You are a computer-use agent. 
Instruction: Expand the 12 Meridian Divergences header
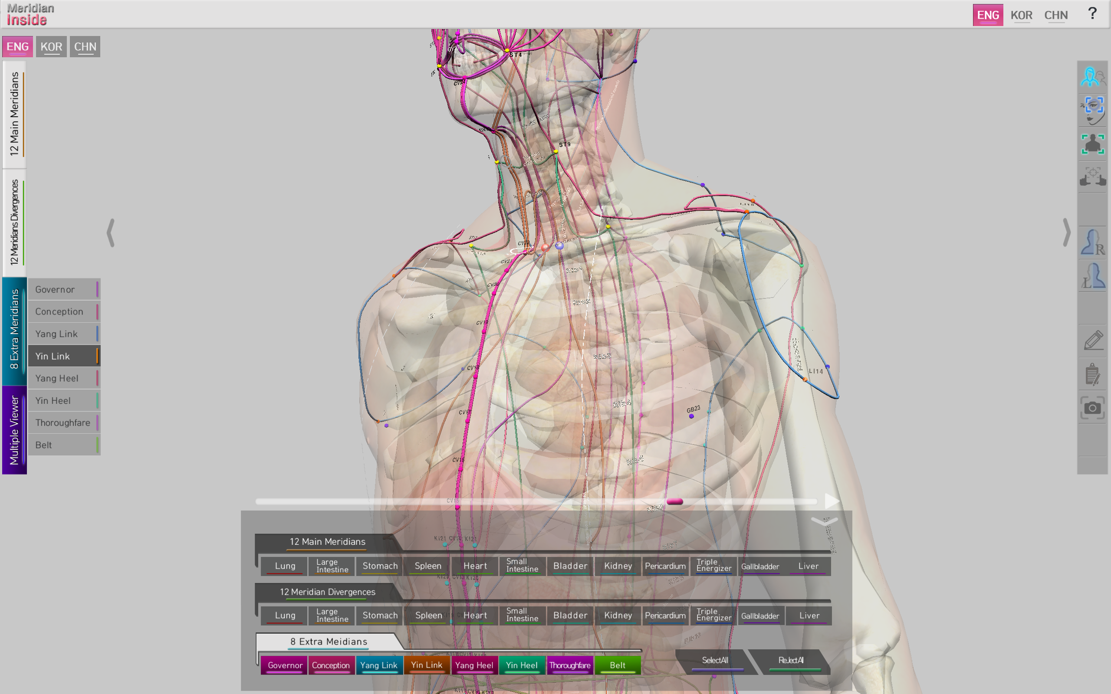pos(327,592)
